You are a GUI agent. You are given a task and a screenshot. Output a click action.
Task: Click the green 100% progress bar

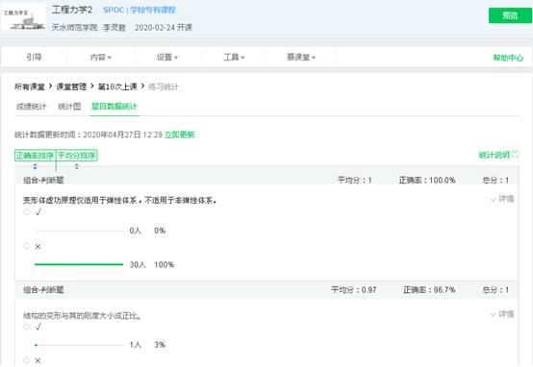(x=79, y=264)
